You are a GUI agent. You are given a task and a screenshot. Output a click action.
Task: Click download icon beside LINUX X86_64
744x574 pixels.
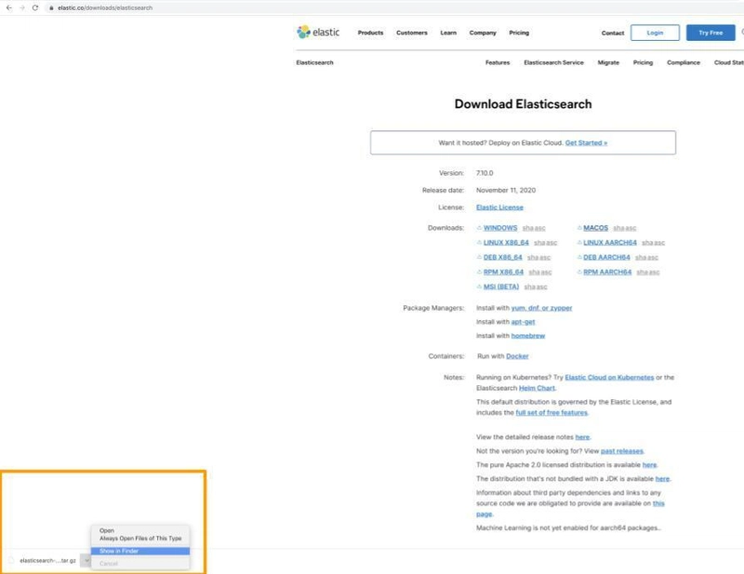point(479,243)
